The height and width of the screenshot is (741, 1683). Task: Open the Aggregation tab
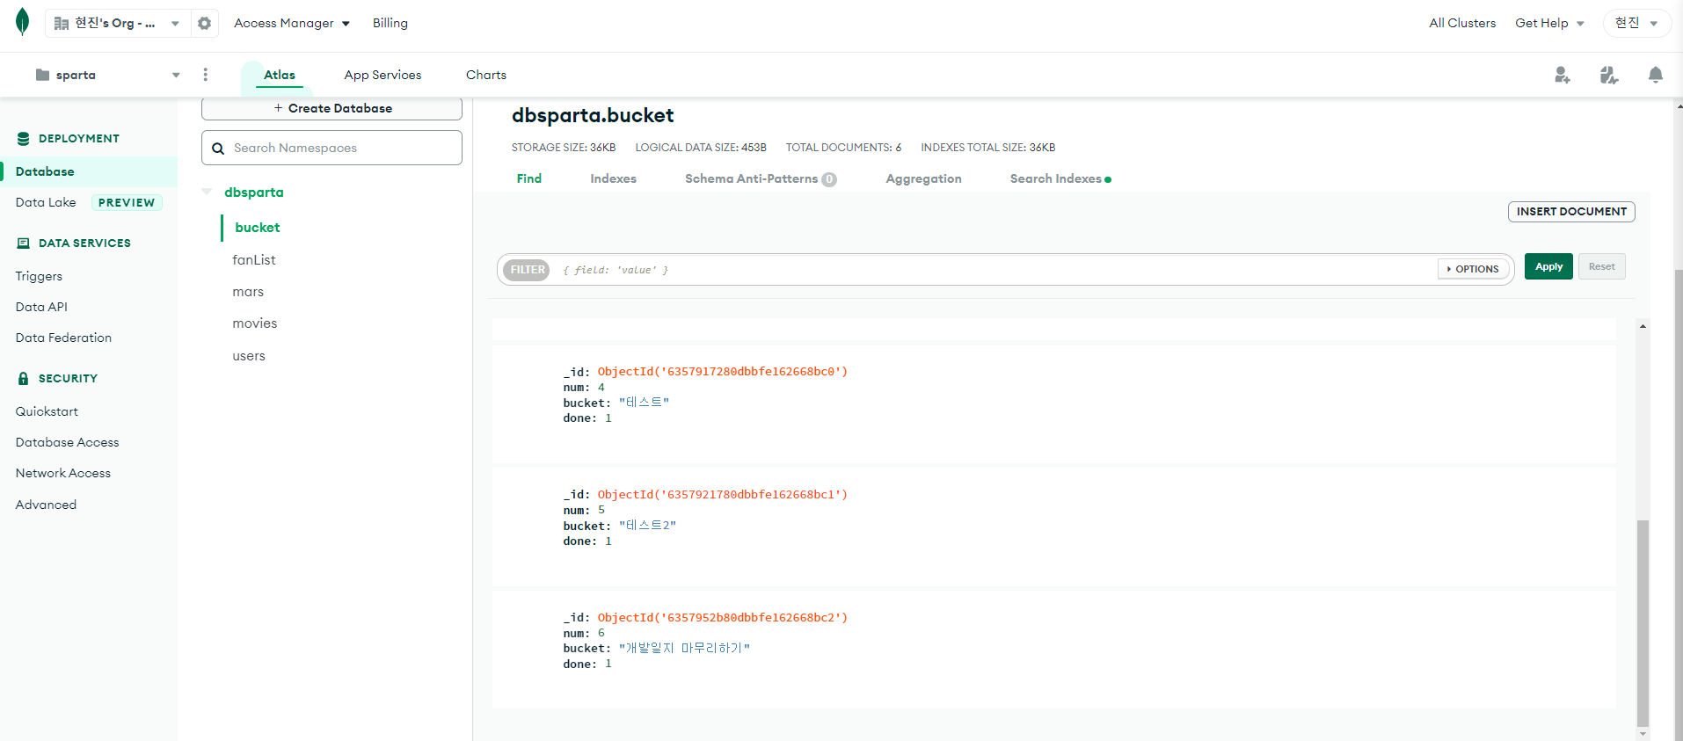[x=923, y=178]
